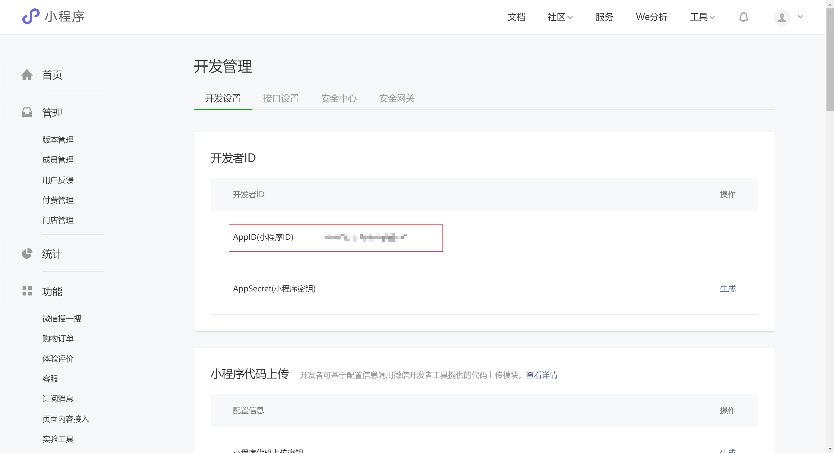834x453 pixels.
Task: Click the 管理 inbox icon
Action: (27, 112)
